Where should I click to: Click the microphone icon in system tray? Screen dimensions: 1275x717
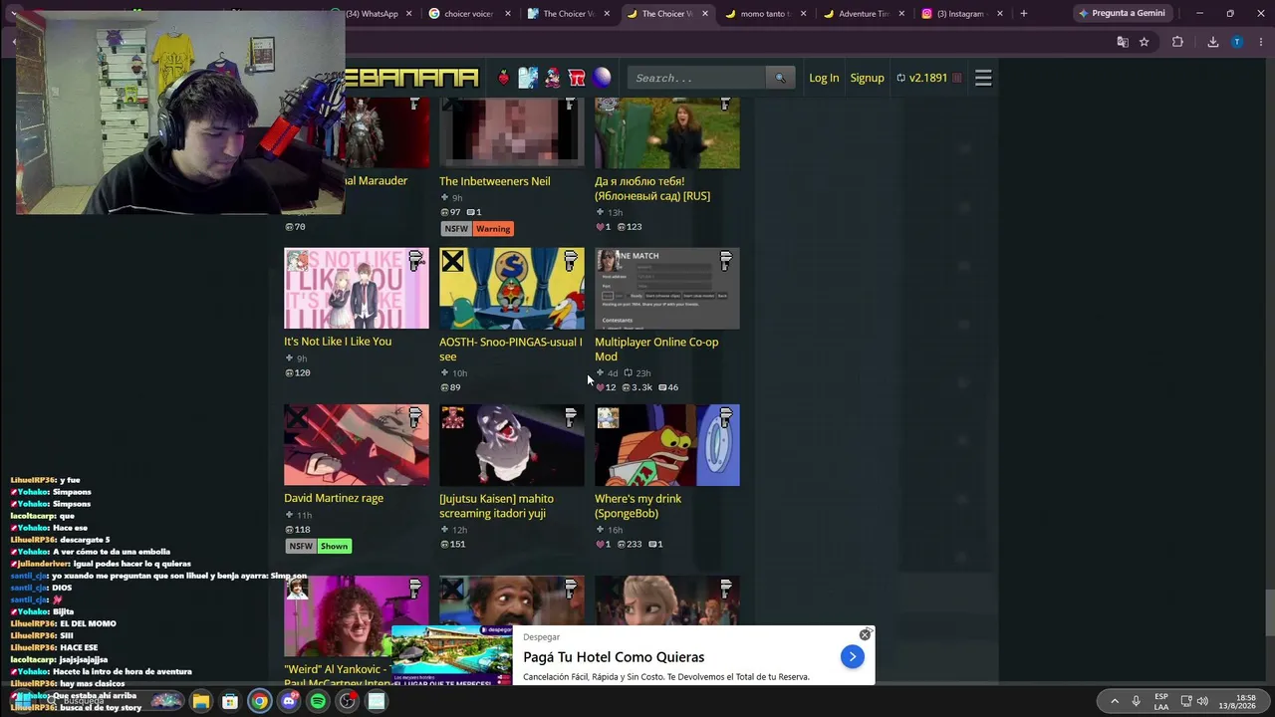point(1136,701)
